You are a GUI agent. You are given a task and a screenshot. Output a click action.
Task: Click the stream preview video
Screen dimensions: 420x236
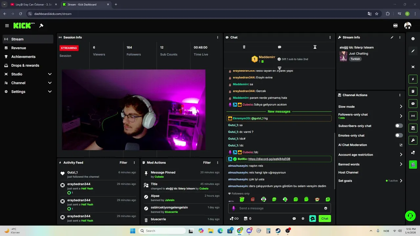point(134,110)
